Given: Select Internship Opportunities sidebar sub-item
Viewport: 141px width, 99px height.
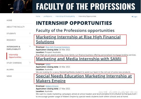Looking at the screenshot, I should [15, 56].
